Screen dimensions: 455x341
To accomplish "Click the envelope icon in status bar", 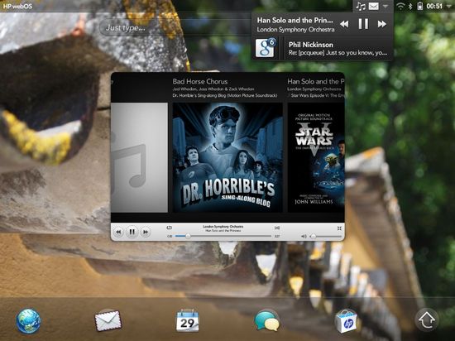I will point(373,6).
